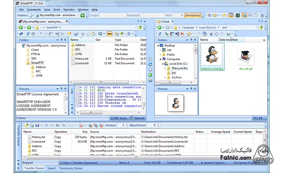Viewport: 283px width, 173px height.
Task: Click the Up folder icon in the remote pane
Action: (140, 28)
